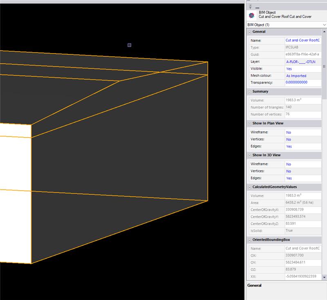
Task: Click the scrollbar up arrow in properties panel
Action: [x=324, y=31]
